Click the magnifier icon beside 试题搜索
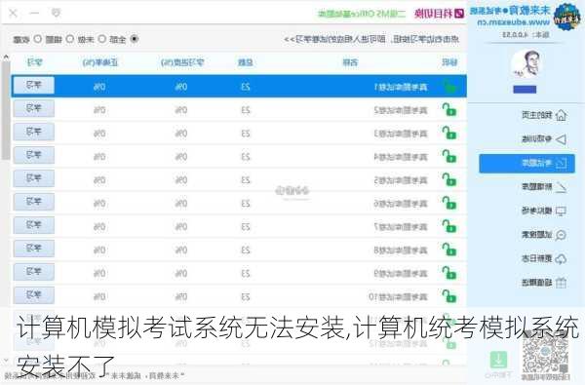Screen dimensions: 585x385 [x=561, y=235]
